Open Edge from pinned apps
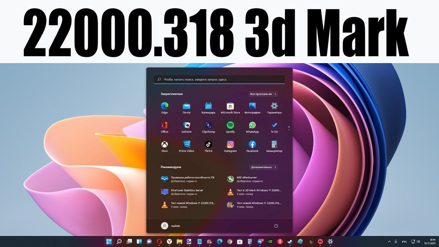This screenshot has height=247, width=439. [x=165, y=108]
